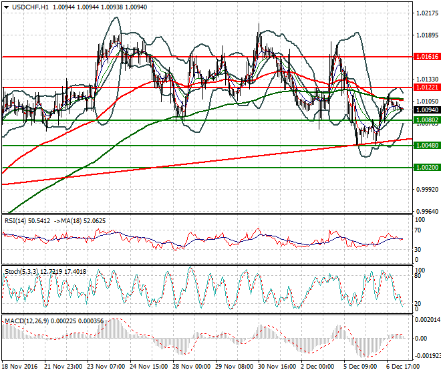Click the 29 Nov 08:00 time label
This screenshot has width=441, height=374.
(x=235, y=367)
